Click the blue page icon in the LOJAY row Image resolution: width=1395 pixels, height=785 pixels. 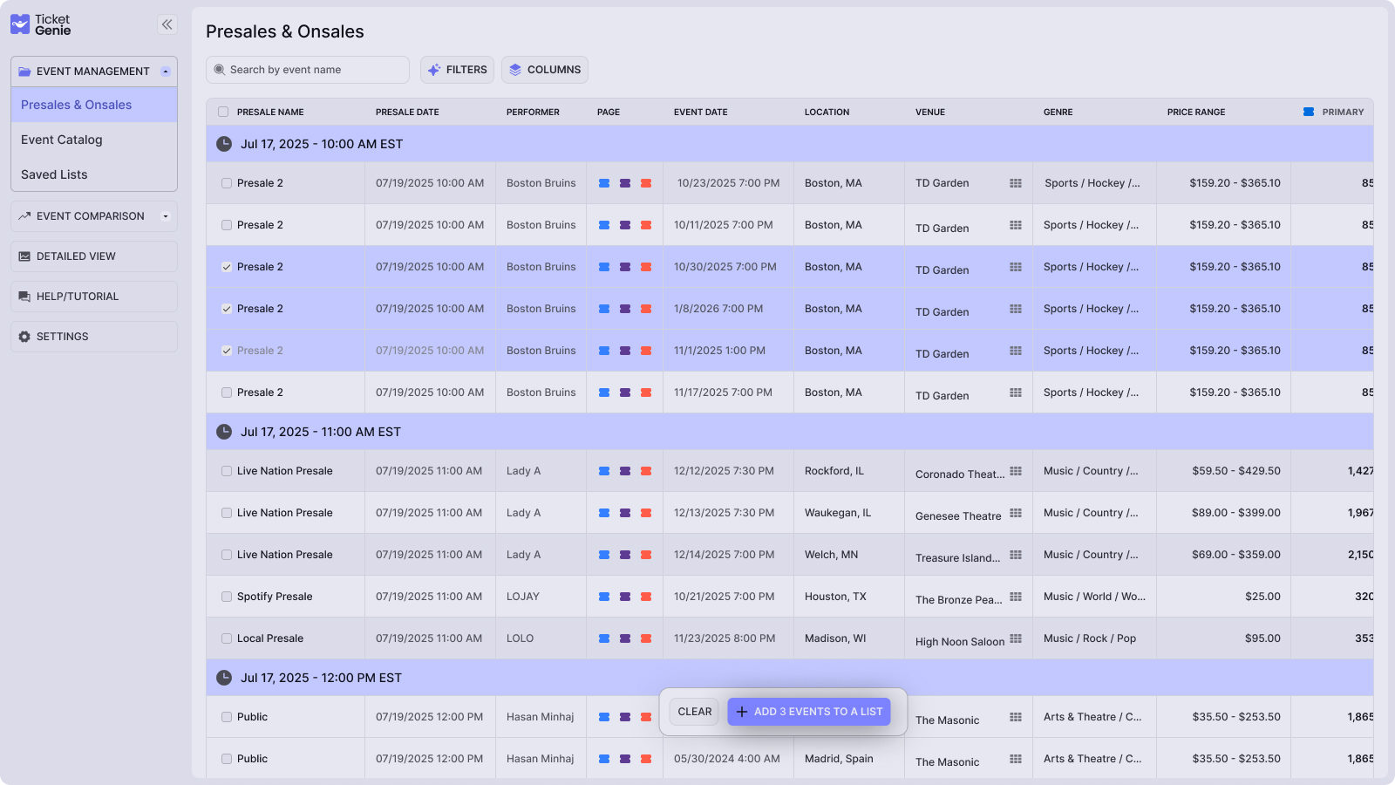(x=604, y=597)
